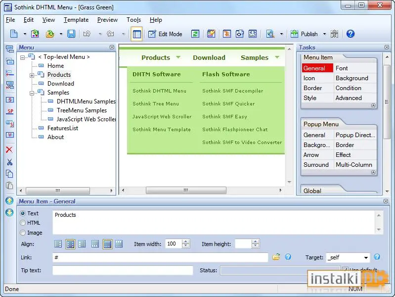Viewport: 395px width, 297px height.
Task: Select the center text align icon
Action: [70, 244]
